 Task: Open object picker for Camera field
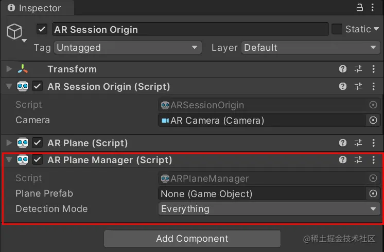[x=373, y=120]
